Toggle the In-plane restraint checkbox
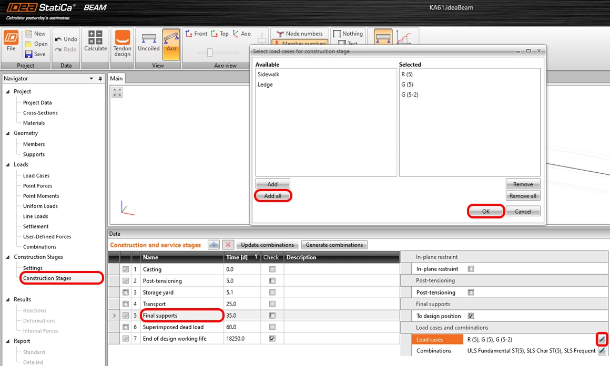The image size is (610, 366). tap(471, 268)
